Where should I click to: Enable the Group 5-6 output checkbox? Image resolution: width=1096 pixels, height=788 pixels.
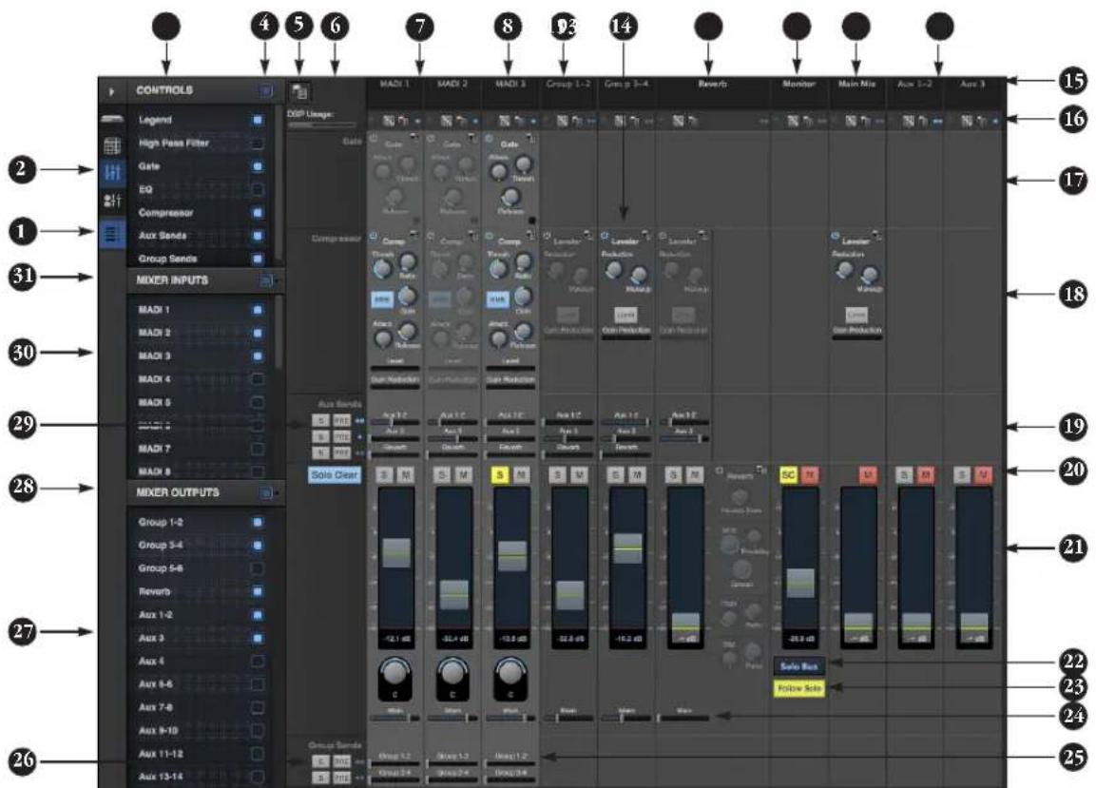pyautogui.click(x=258, y=568)
